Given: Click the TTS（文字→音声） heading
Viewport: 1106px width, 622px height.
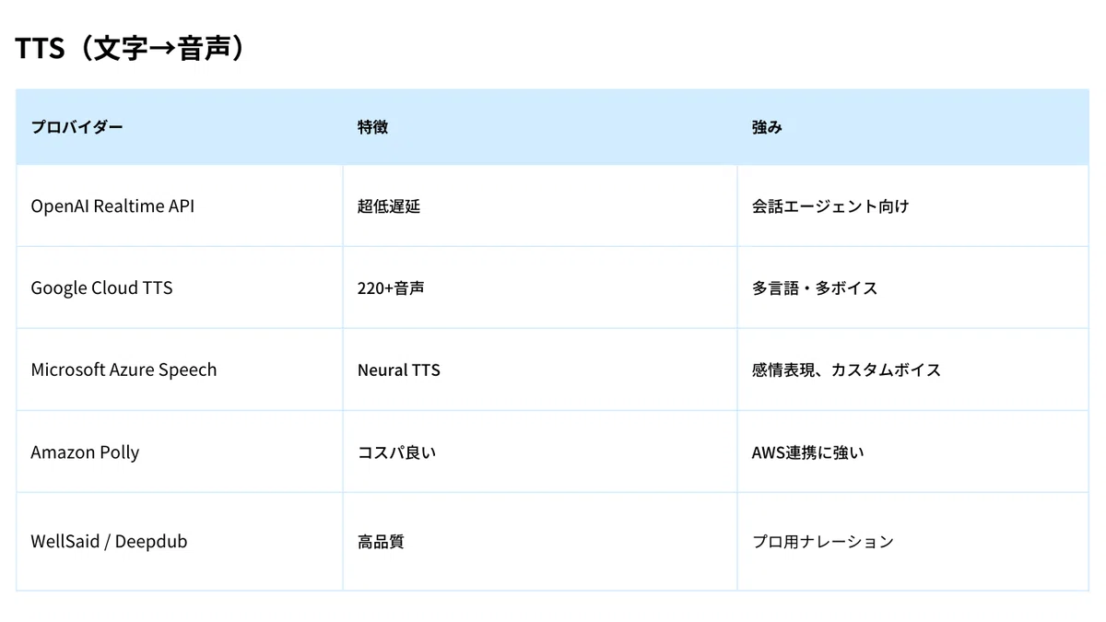Looking at the screenshot, I should pos(132,49).
